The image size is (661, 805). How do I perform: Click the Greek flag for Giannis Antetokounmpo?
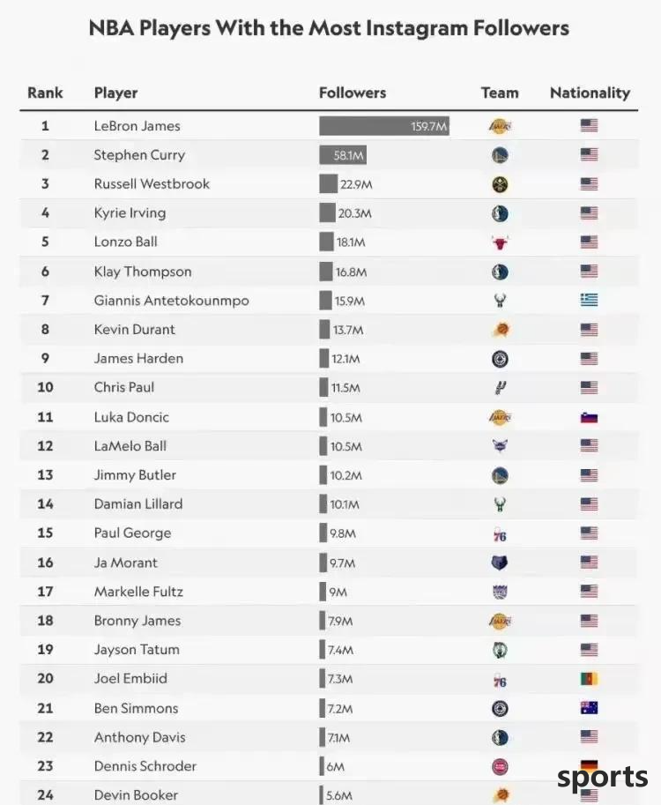pyautogui.click(x=589, y=300)
